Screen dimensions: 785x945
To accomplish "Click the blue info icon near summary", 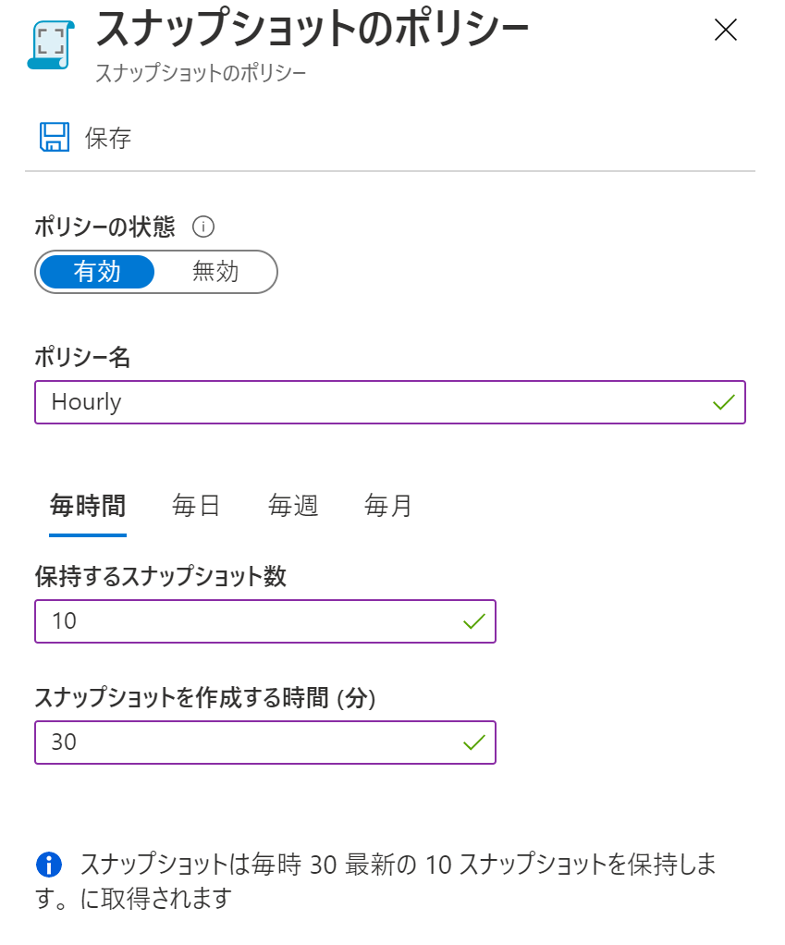I will tap(49, 865).
